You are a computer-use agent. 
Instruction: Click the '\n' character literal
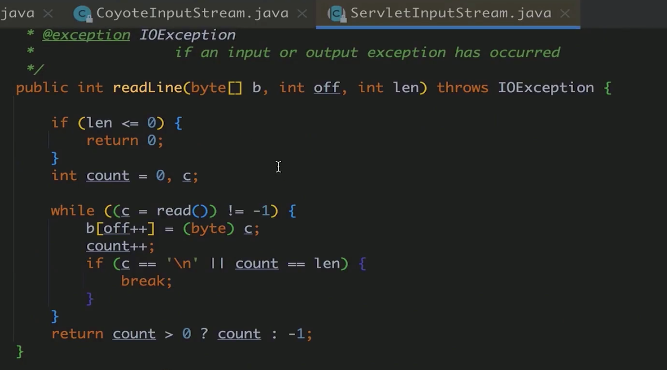click(183, 264)
